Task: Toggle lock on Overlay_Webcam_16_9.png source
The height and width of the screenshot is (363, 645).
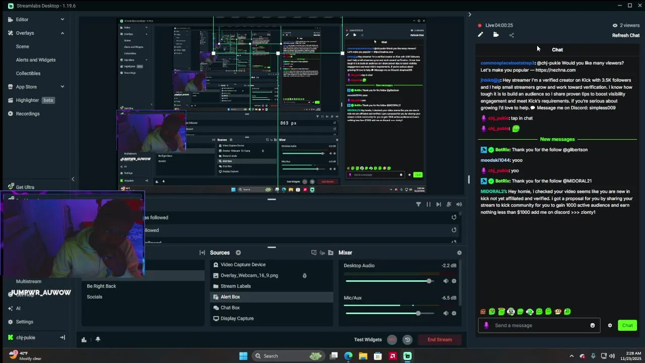Action: pos(304,275)
